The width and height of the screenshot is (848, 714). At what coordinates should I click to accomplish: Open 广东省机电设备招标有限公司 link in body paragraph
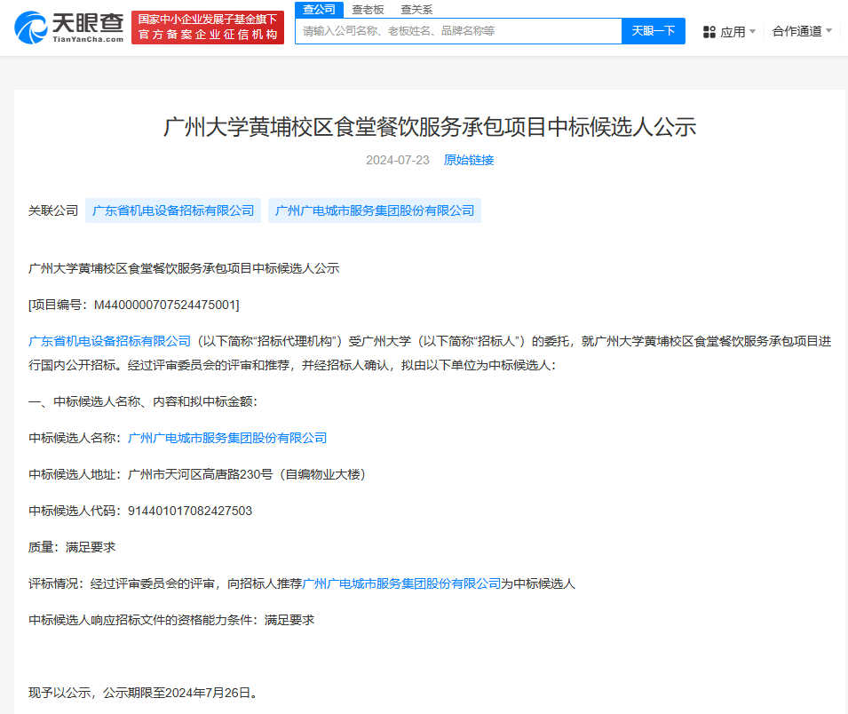pos(110,340)
